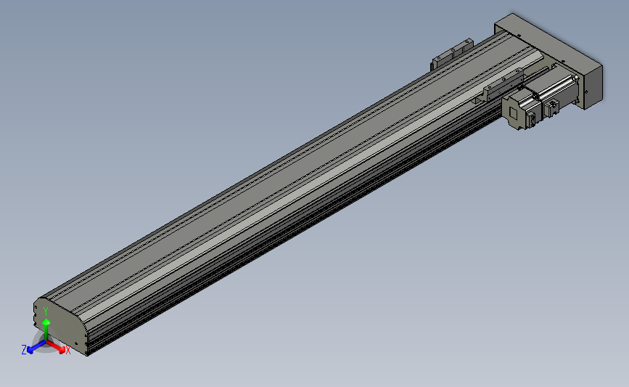Screen dimensions: 629x387
Task: Select the sensor bracket beside the motor
Action: coord(503,85)
